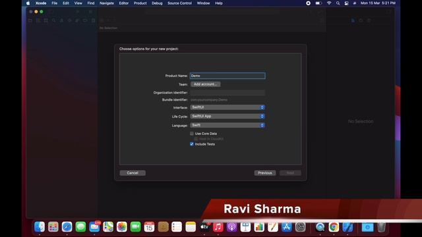Open Mail app with unread badge

[x=94, y=226]
